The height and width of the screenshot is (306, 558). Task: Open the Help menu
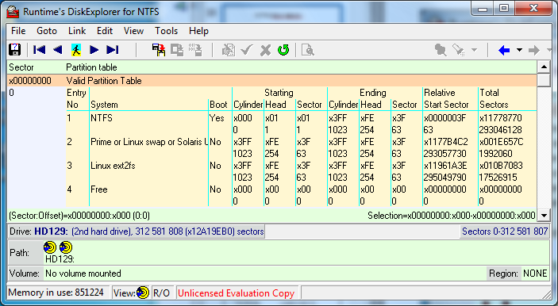[x=198, y=31]
